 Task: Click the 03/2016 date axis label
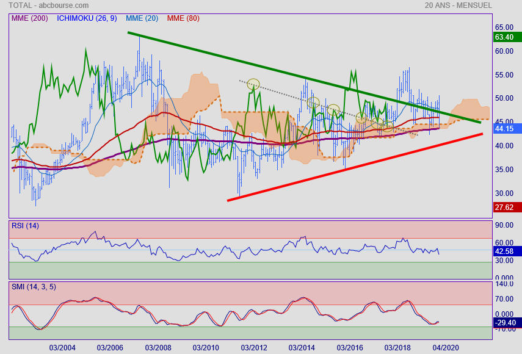[350, 348]
